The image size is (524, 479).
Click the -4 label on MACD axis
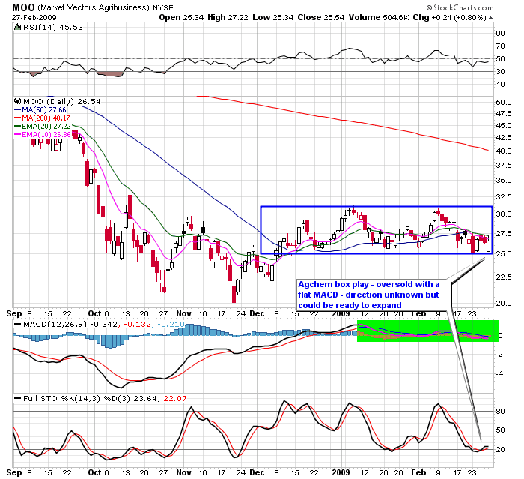click(x=499, y=374)
